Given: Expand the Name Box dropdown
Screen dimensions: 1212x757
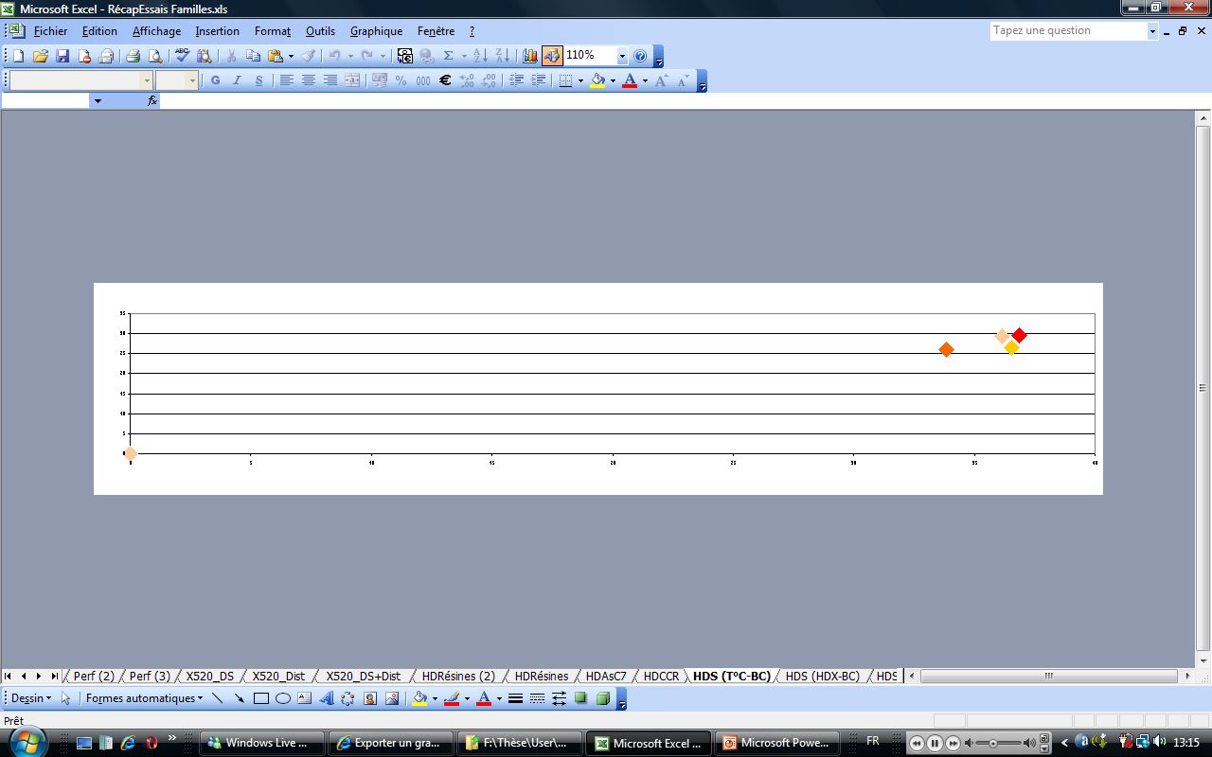Looking at the screenshot, I should pyautogui.click(x=98, y=100).
